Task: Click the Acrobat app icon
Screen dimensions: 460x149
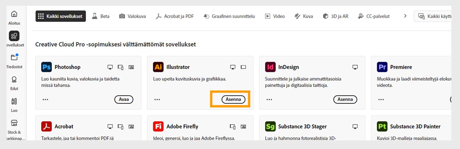Action: coord(46,126)
